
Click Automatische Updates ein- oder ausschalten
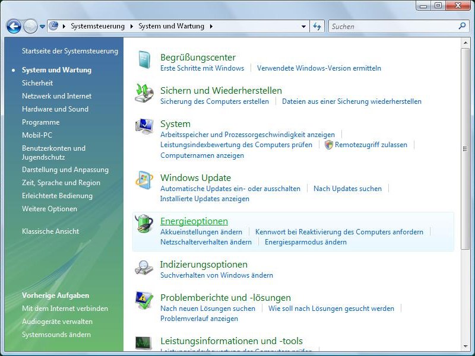tap(230, 189)
